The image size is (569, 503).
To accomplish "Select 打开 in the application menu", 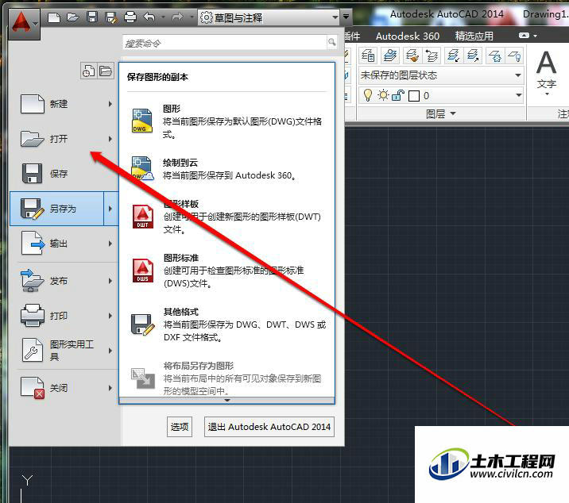I will (x=64, y=139).
